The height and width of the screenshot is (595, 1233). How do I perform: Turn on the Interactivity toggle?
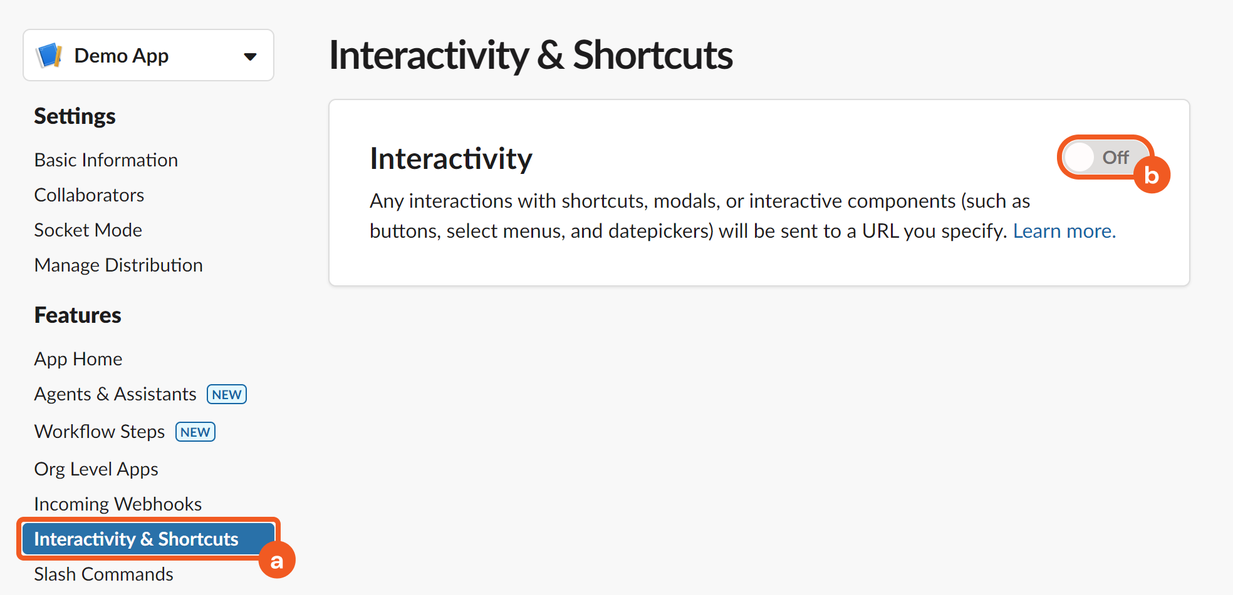(1103, 157)
